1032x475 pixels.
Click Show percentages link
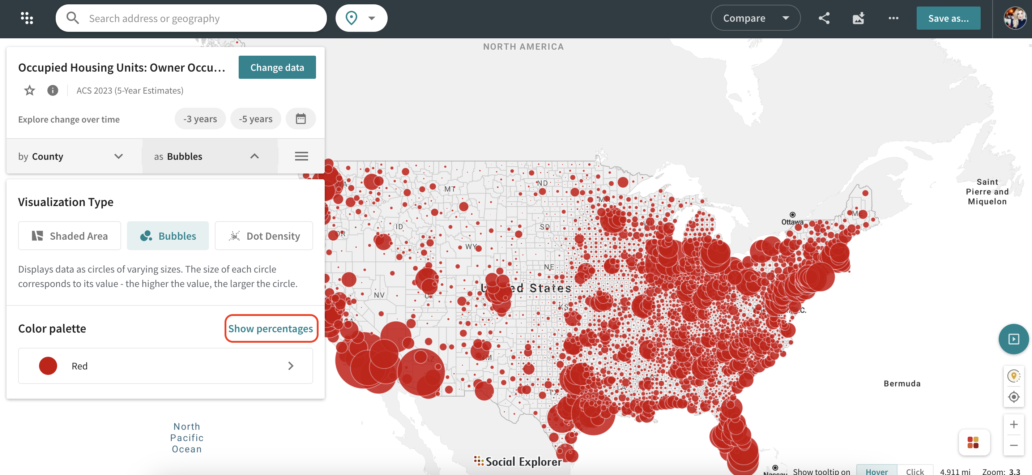click(271, 328)
